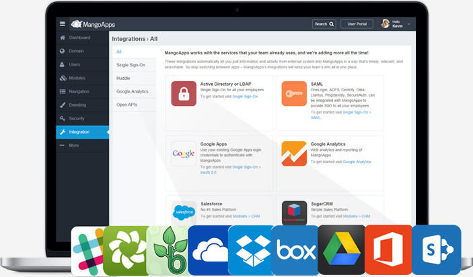This screenshot has height=277, width=473.
Task: Switch to the Single Sign-On tab
Action: 135,65
